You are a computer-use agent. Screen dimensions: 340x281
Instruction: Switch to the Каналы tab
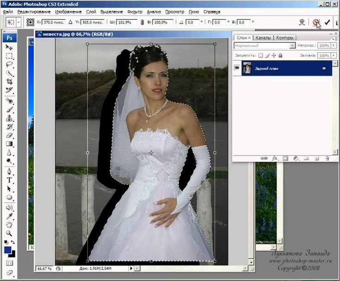(x=263, y=37)
